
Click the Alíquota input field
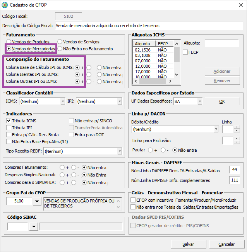[x=221, y=43]
